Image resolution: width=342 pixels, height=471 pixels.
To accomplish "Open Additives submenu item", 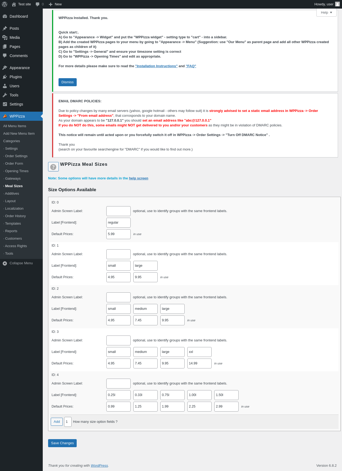I will click(x=11, y=194).
